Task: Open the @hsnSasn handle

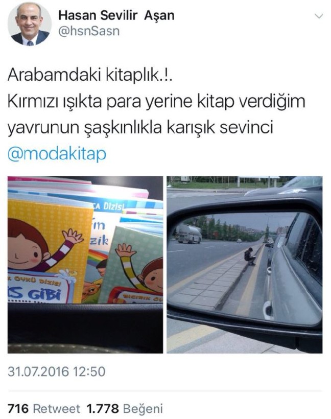Action: pyautogui.click(x=89, y=31)
